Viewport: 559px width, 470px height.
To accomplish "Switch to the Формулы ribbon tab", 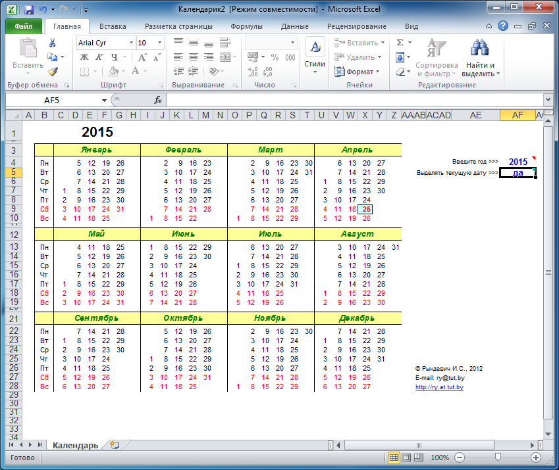I will tap(246, 26).
